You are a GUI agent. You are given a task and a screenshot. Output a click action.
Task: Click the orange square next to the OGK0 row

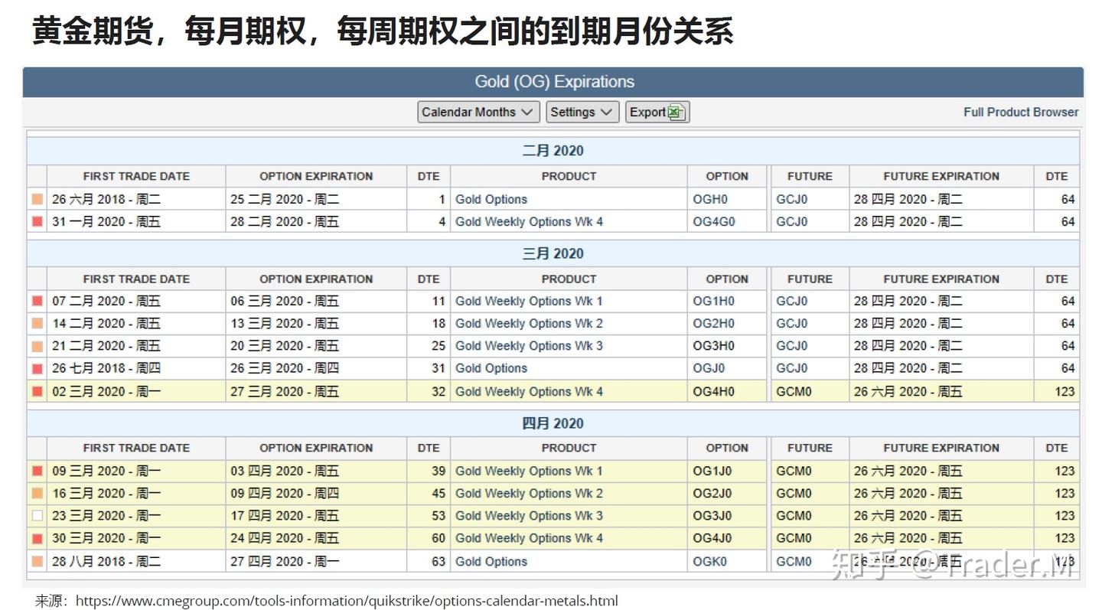click(x=37, y=561)
